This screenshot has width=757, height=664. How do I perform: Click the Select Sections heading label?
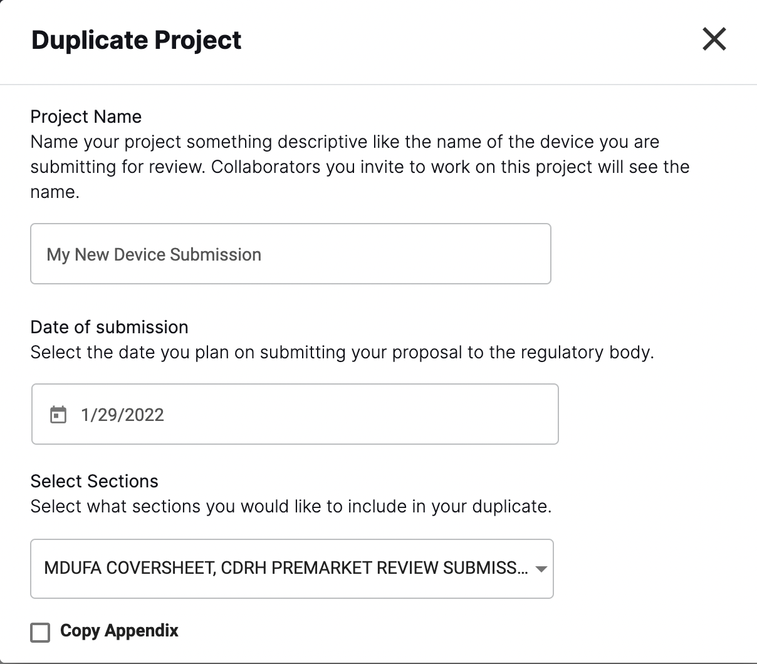[94, 481]
